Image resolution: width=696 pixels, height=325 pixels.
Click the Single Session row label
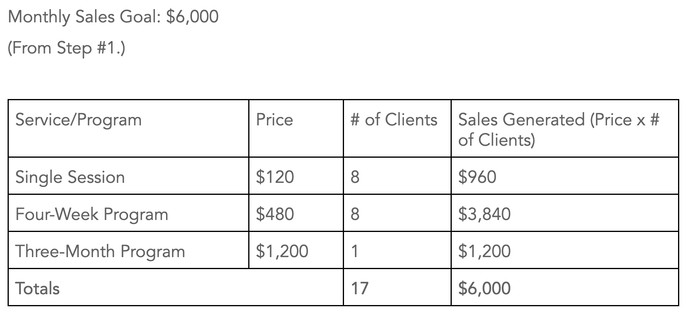(129, 176)
